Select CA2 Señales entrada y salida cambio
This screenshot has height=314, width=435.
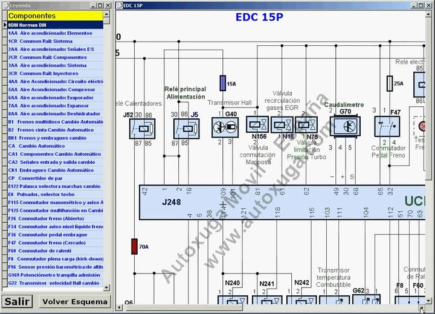[56, 162]
